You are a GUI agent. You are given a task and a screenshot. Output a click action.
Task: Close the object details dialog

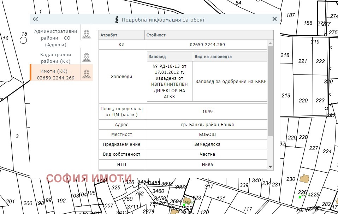274,19
